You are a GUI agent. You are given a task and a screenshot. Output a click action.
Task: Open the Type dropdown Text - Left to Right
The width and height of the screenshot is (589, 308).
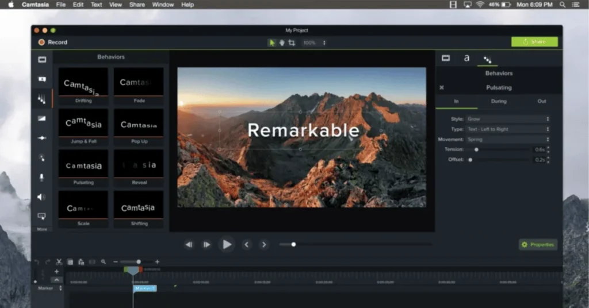(508, 129)
